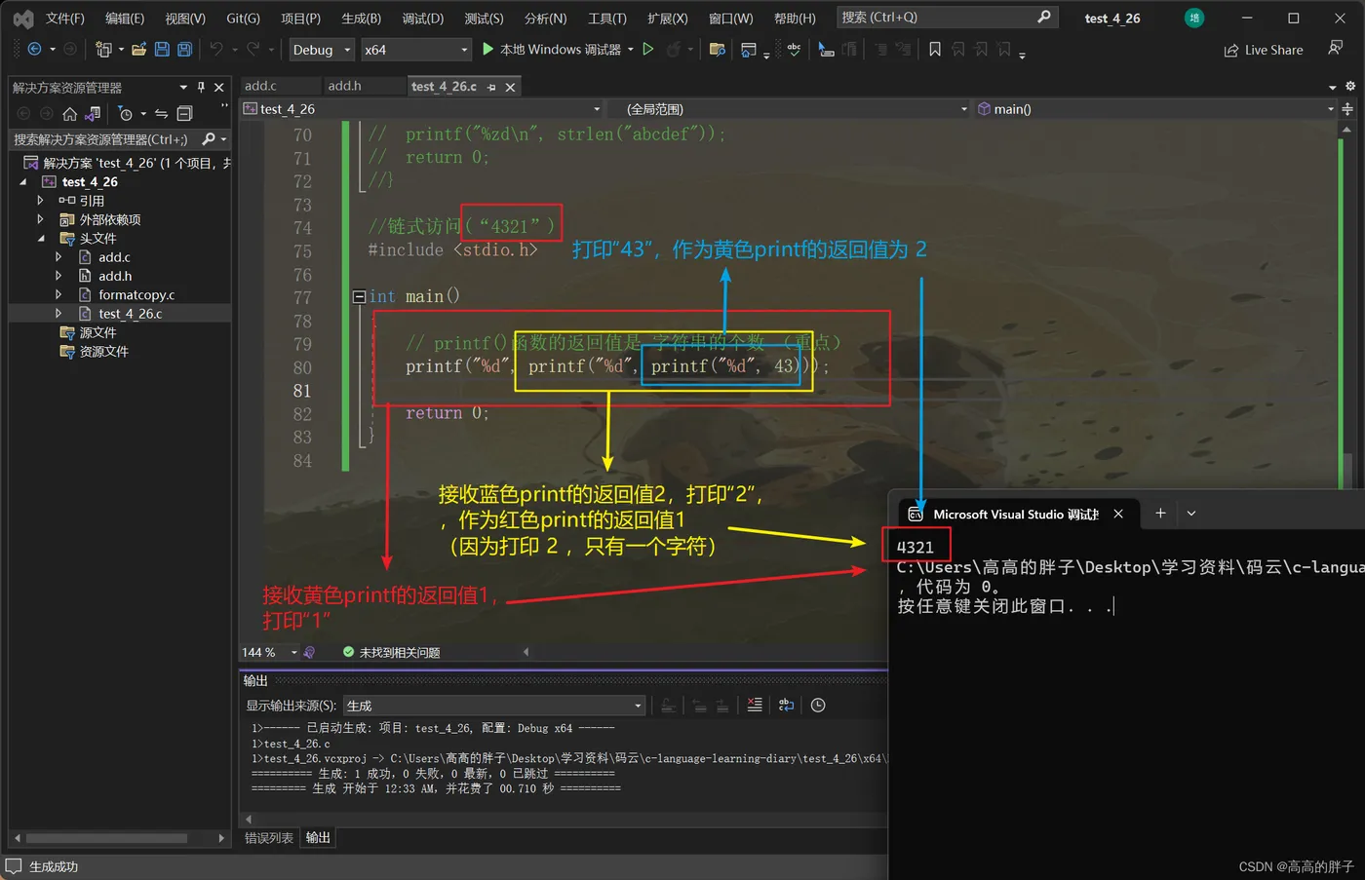1365x880 pixels.
Task: Open the 生成(B) menu
Action: (361, 19)
